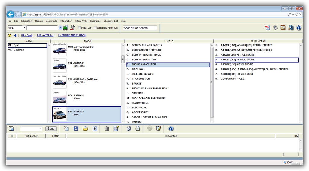Create a new shopping list via sparkle page icon
The height and width of the screenshot is (171, 309).
click(66, 129)
